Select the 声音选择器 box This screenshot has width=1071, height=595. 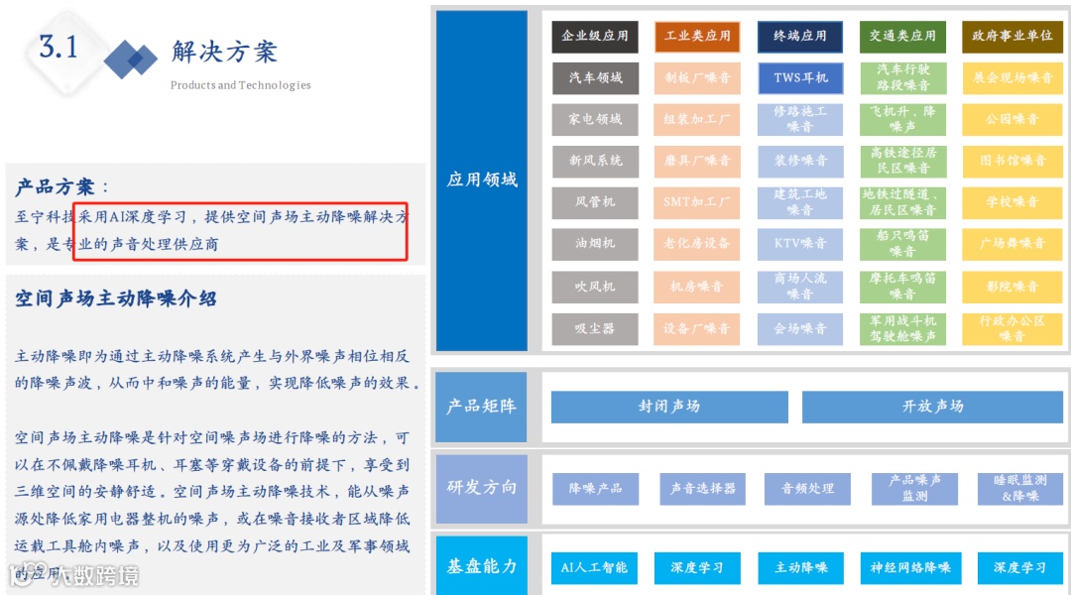click(x=701, y=487)
